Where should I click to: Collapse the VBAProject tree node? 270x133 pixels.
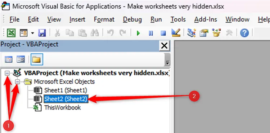point(7,73)
